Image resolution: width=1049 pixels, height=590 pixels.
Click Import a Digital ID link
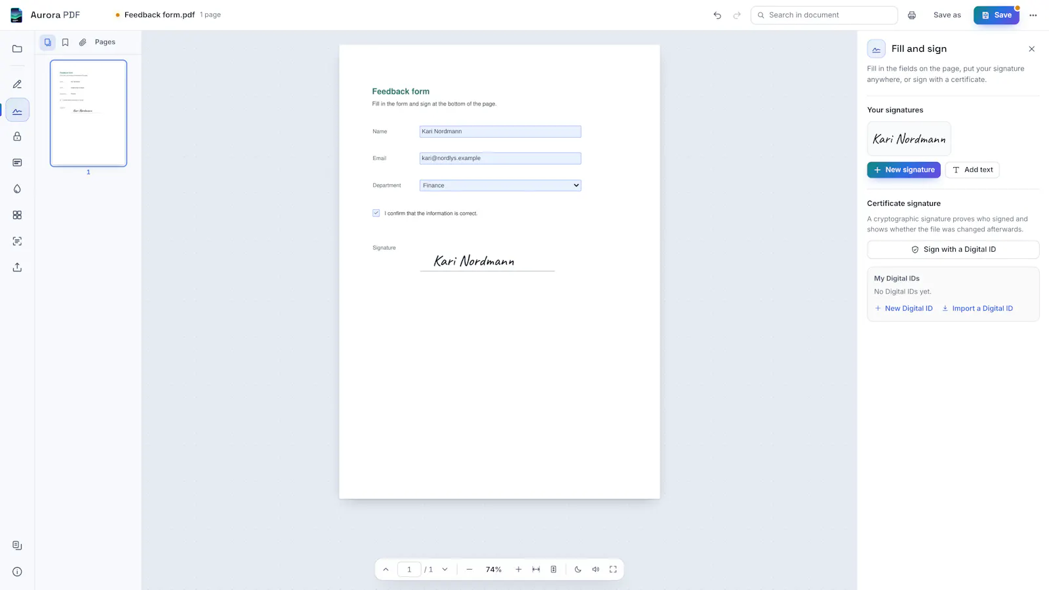[x=977, y=309]
